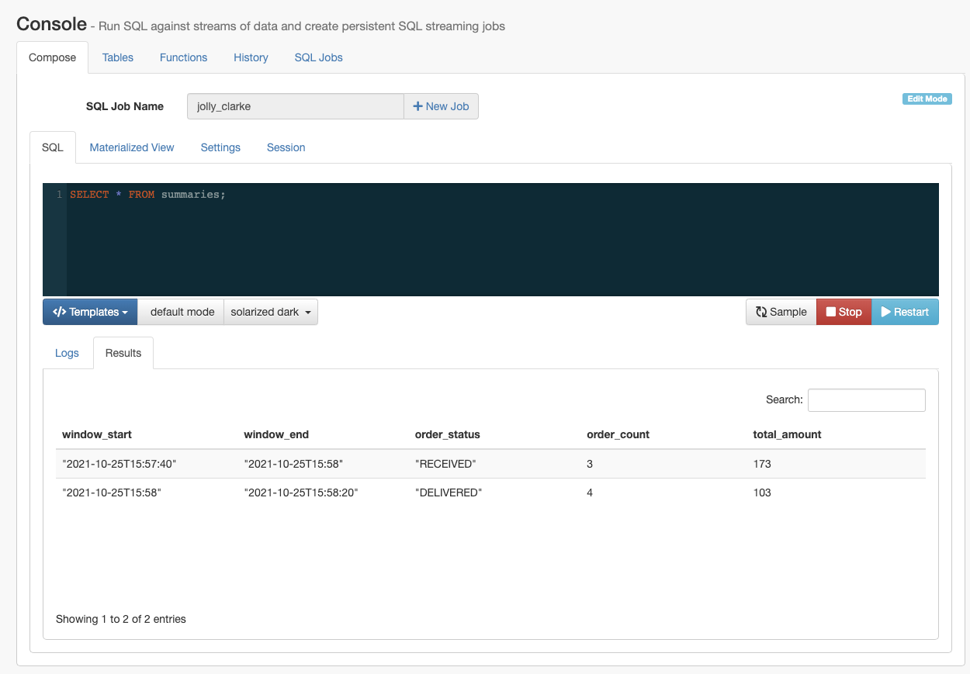Sort by the order_count column header
This screenshot has height=674, width=970.
pos(618,434)
